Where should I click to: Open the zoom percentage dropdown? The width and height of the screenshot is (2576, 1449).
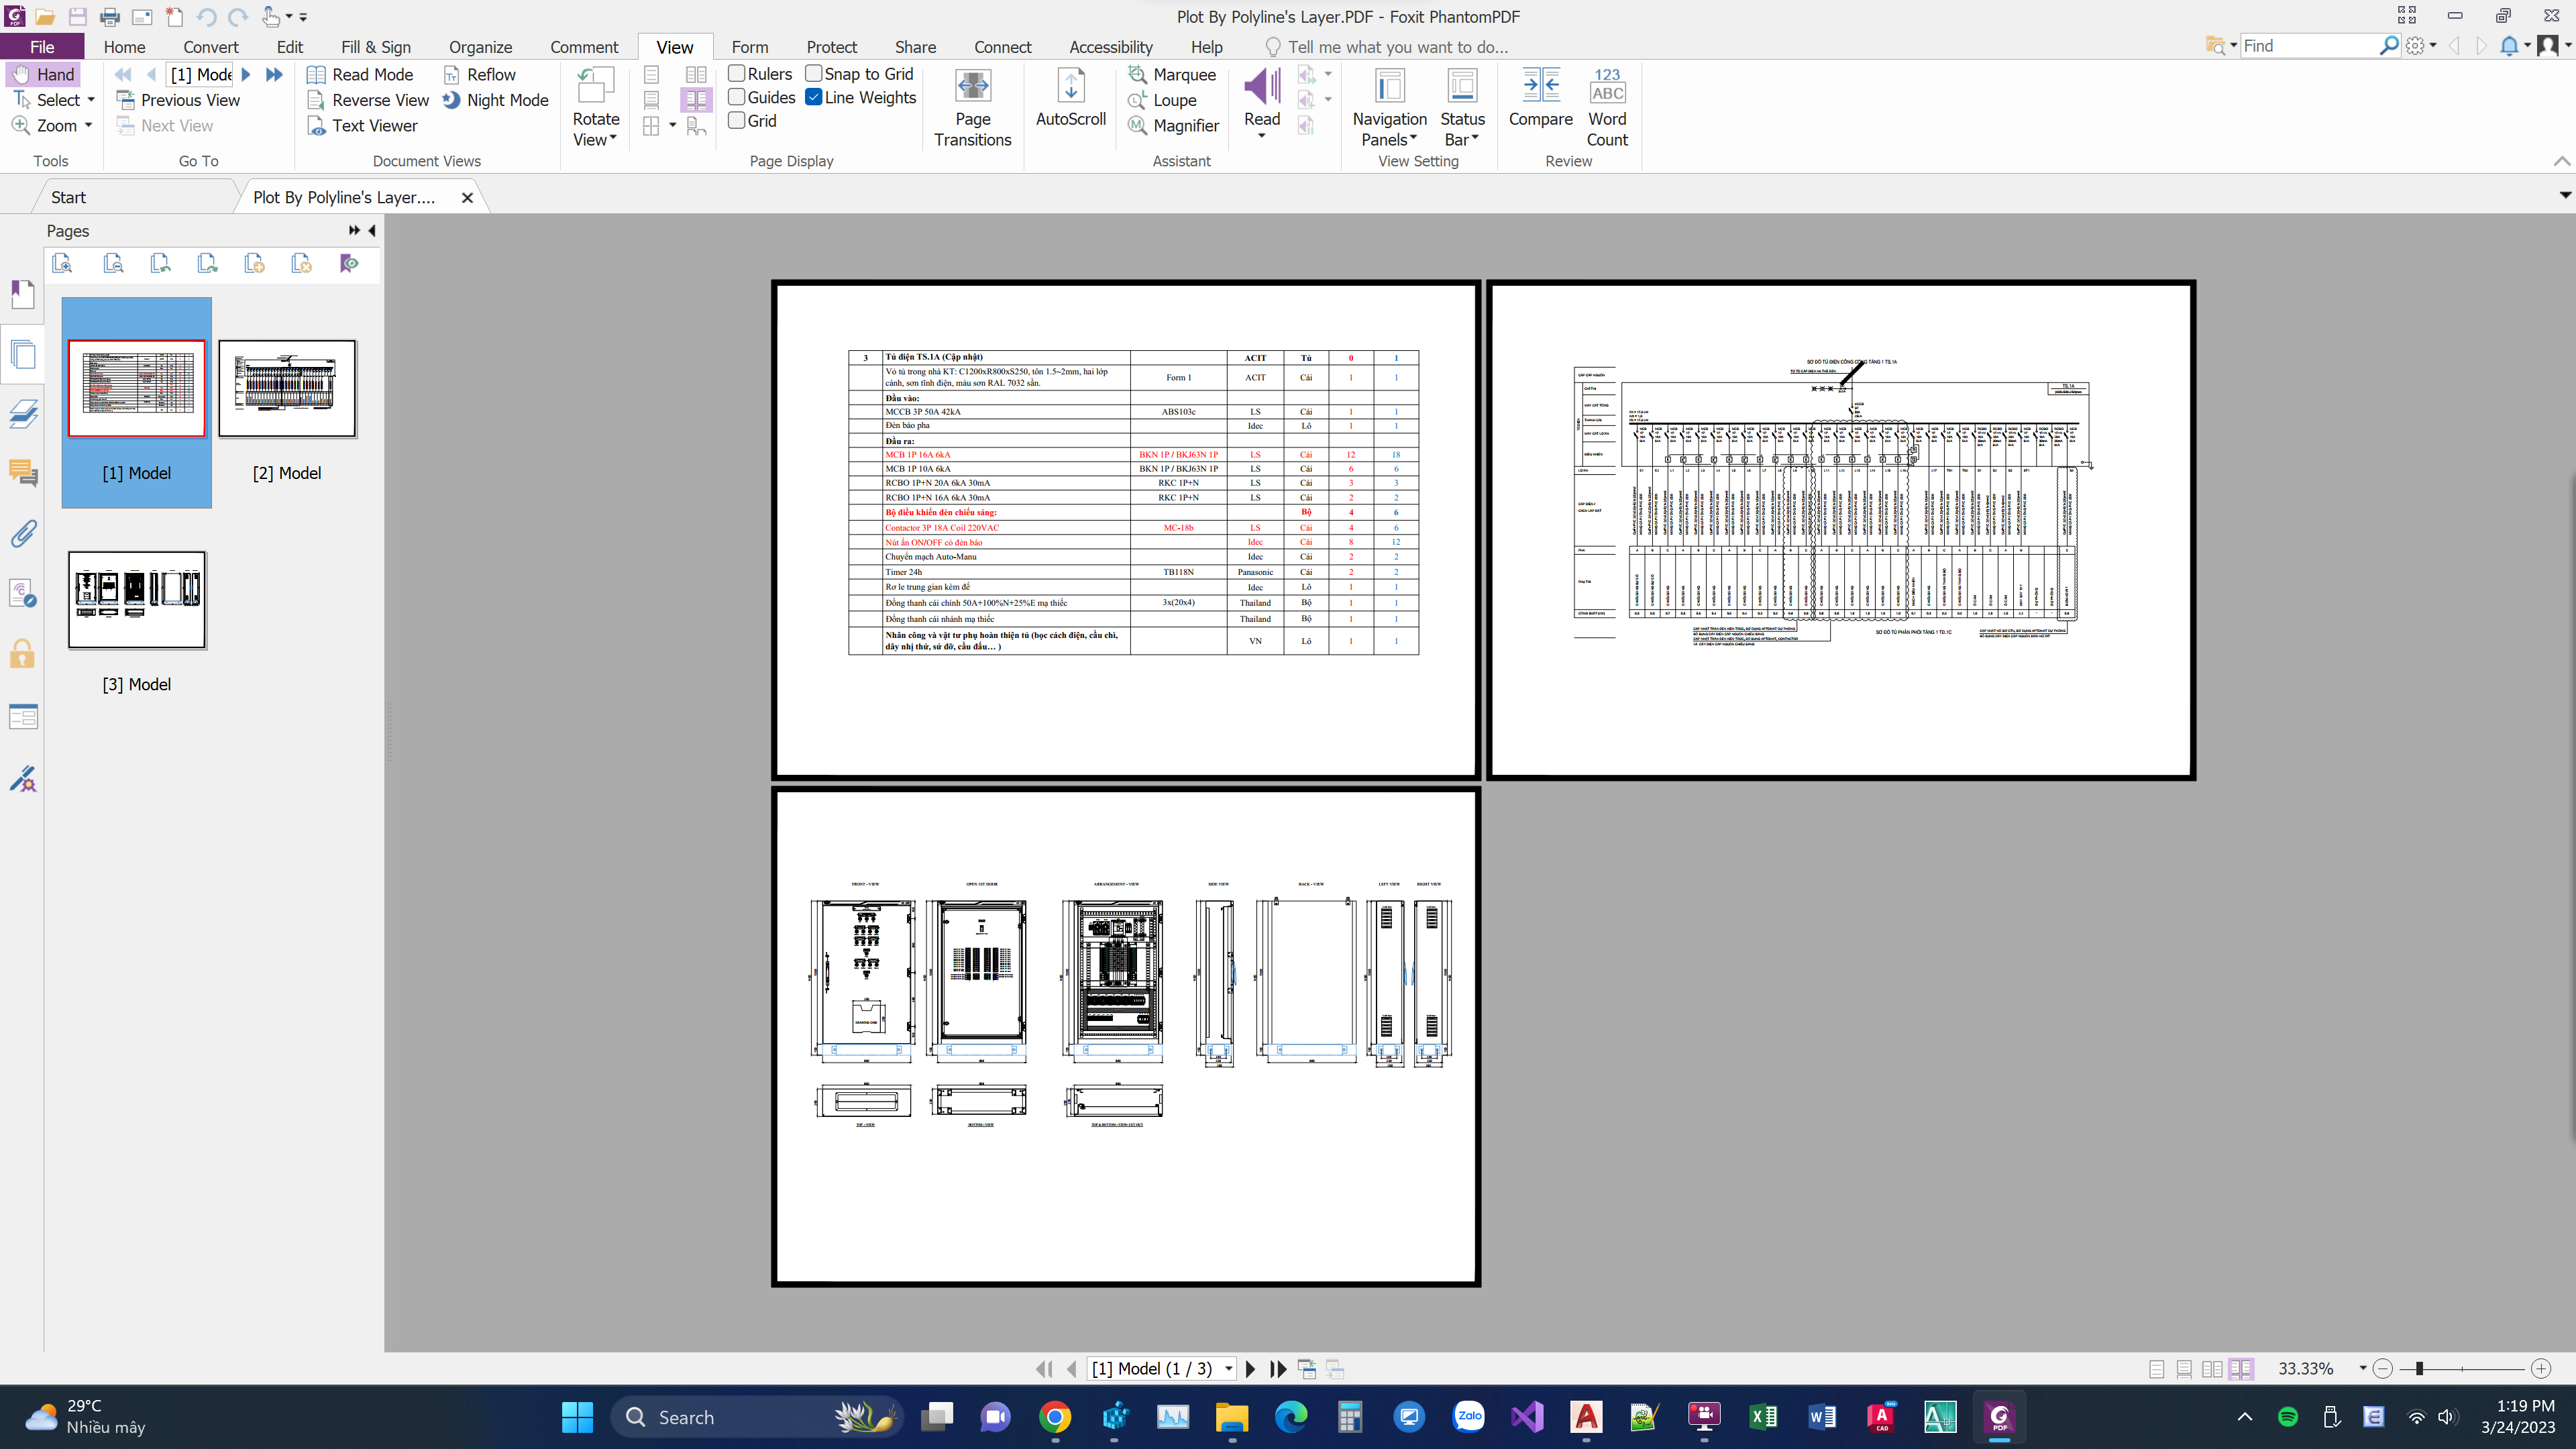pos(2363,1369)
